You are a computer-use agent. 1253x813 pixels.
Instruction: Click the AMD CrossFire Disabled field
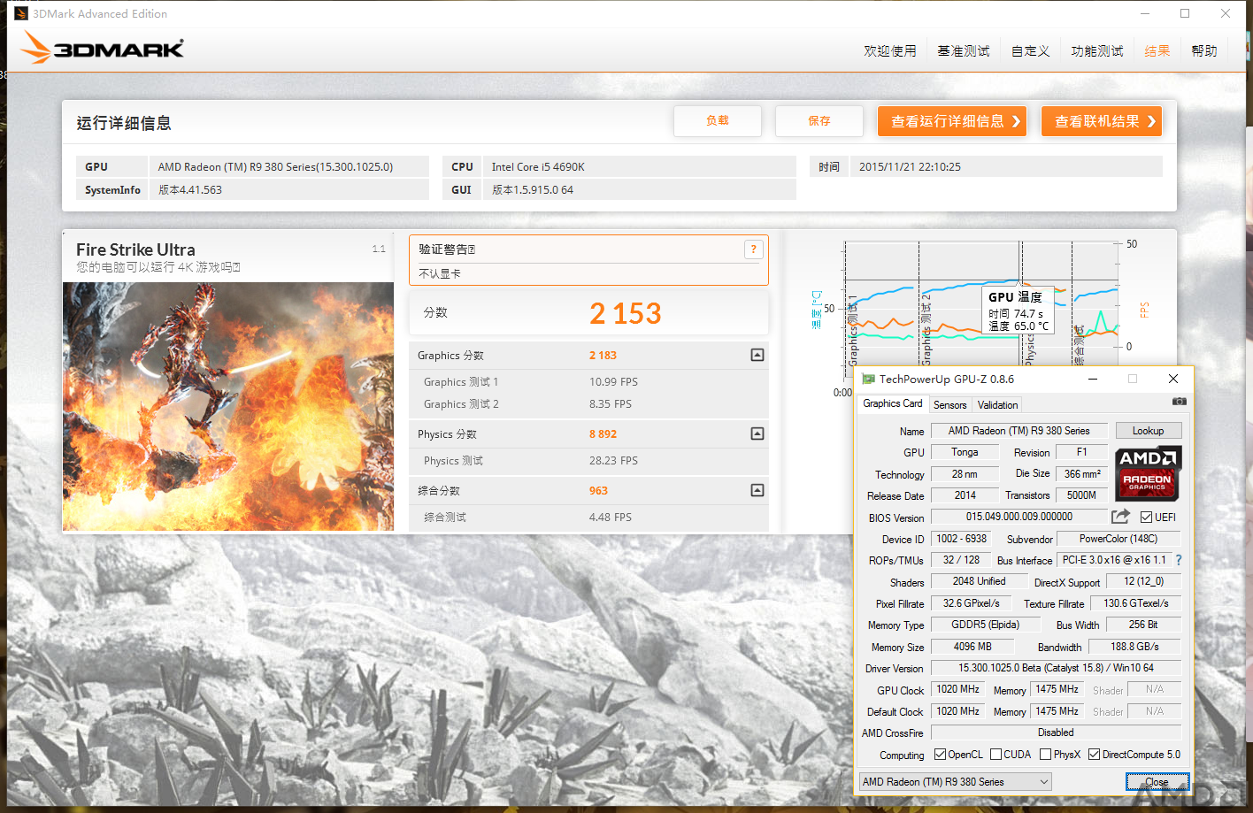(x=1056, y=732)
